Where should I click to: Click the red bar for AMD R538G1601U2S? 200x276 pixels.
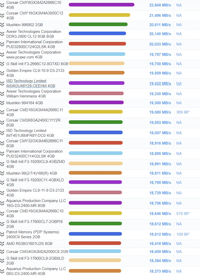click(95, 243)
